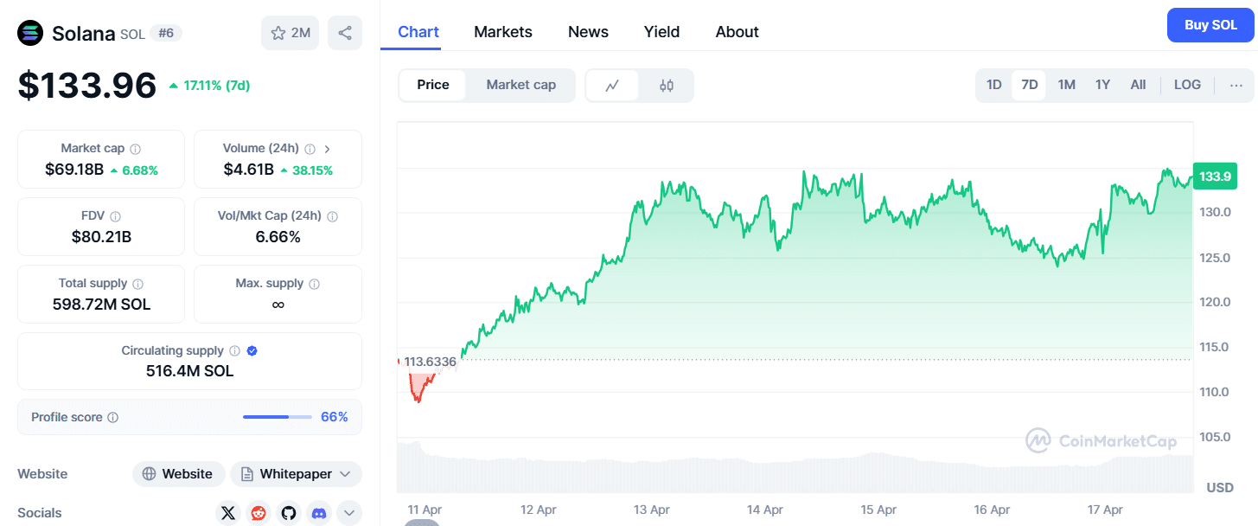
Task: Toggle LOG scale on chart
Action: click(1187, 85)
